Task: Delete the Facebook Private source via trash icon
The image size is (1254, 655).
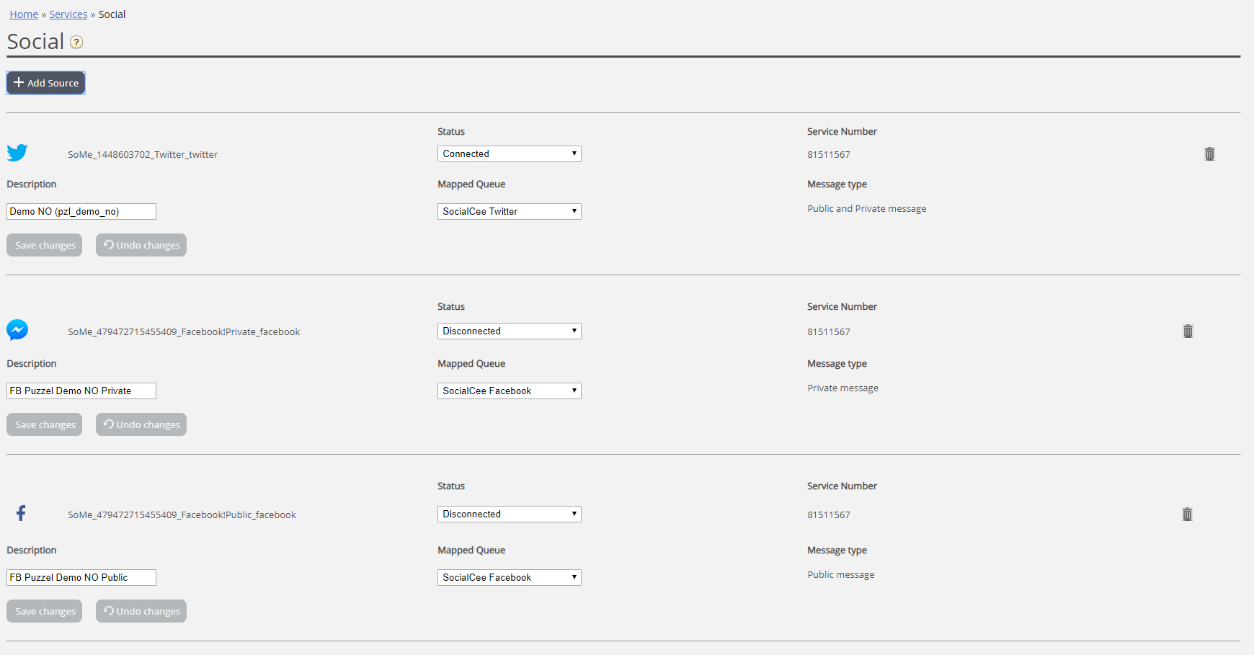Action: tap(1188, 331)
